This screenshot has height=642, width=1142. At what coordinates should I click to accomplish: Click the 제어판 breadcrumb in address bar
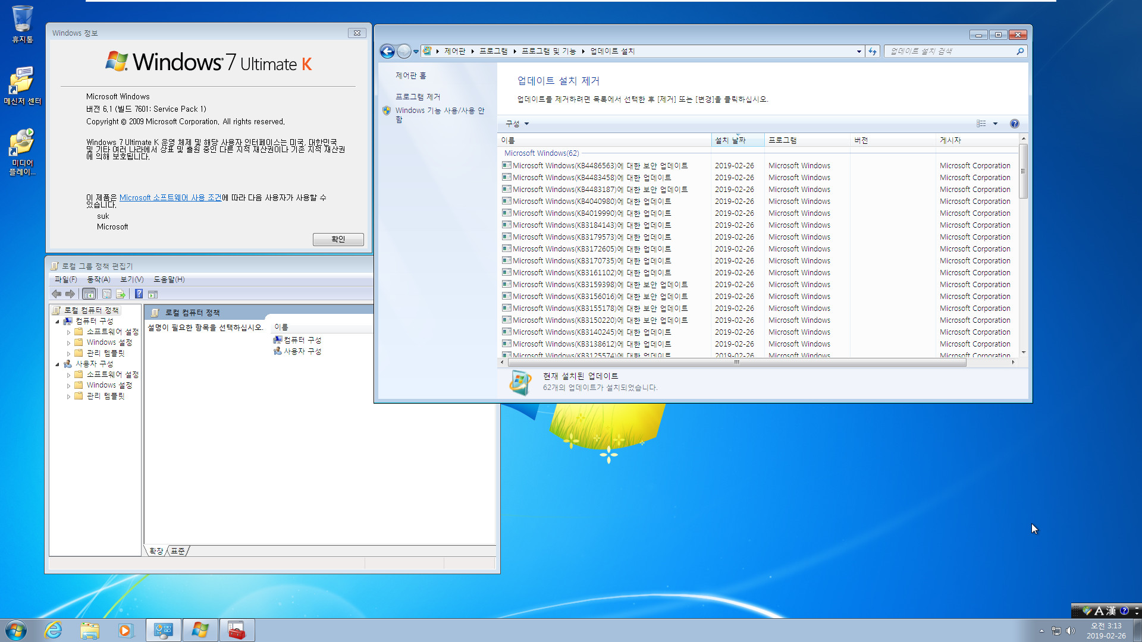(x=454, y=52)
